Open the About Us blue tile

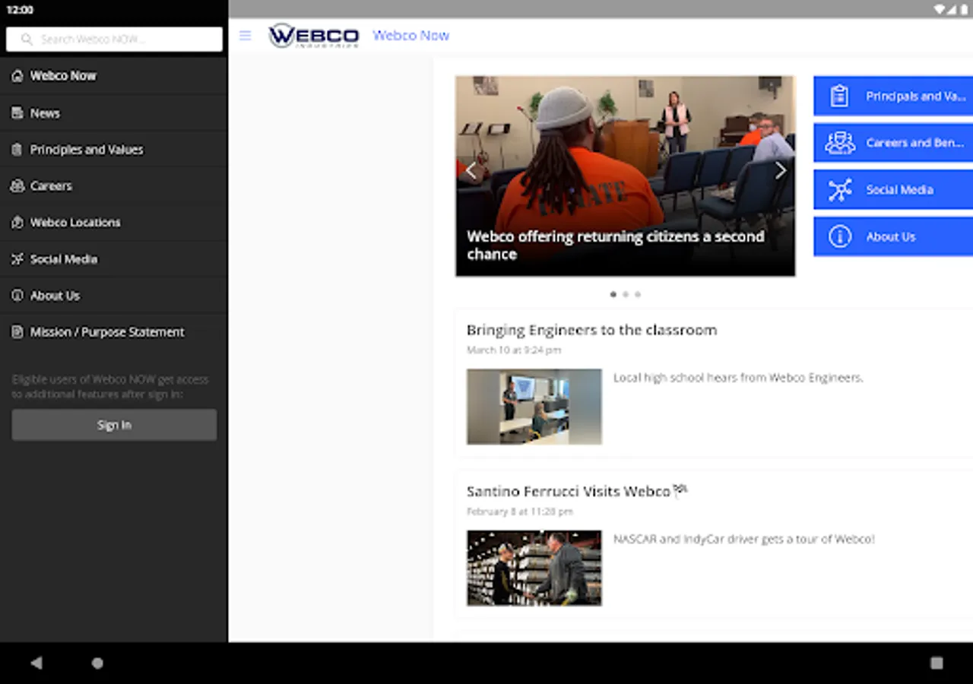point(893,236)
